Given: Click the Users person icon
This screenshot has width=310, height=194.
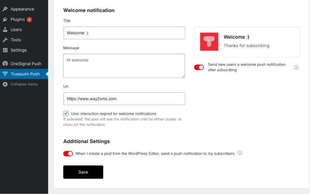Looking at the screenshot, I should pyautogui.click(x=5, y=30).
